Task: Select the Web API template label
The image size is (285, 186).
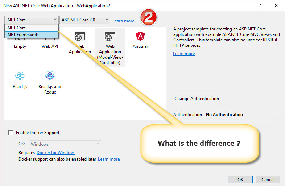Action: point(50,46)
